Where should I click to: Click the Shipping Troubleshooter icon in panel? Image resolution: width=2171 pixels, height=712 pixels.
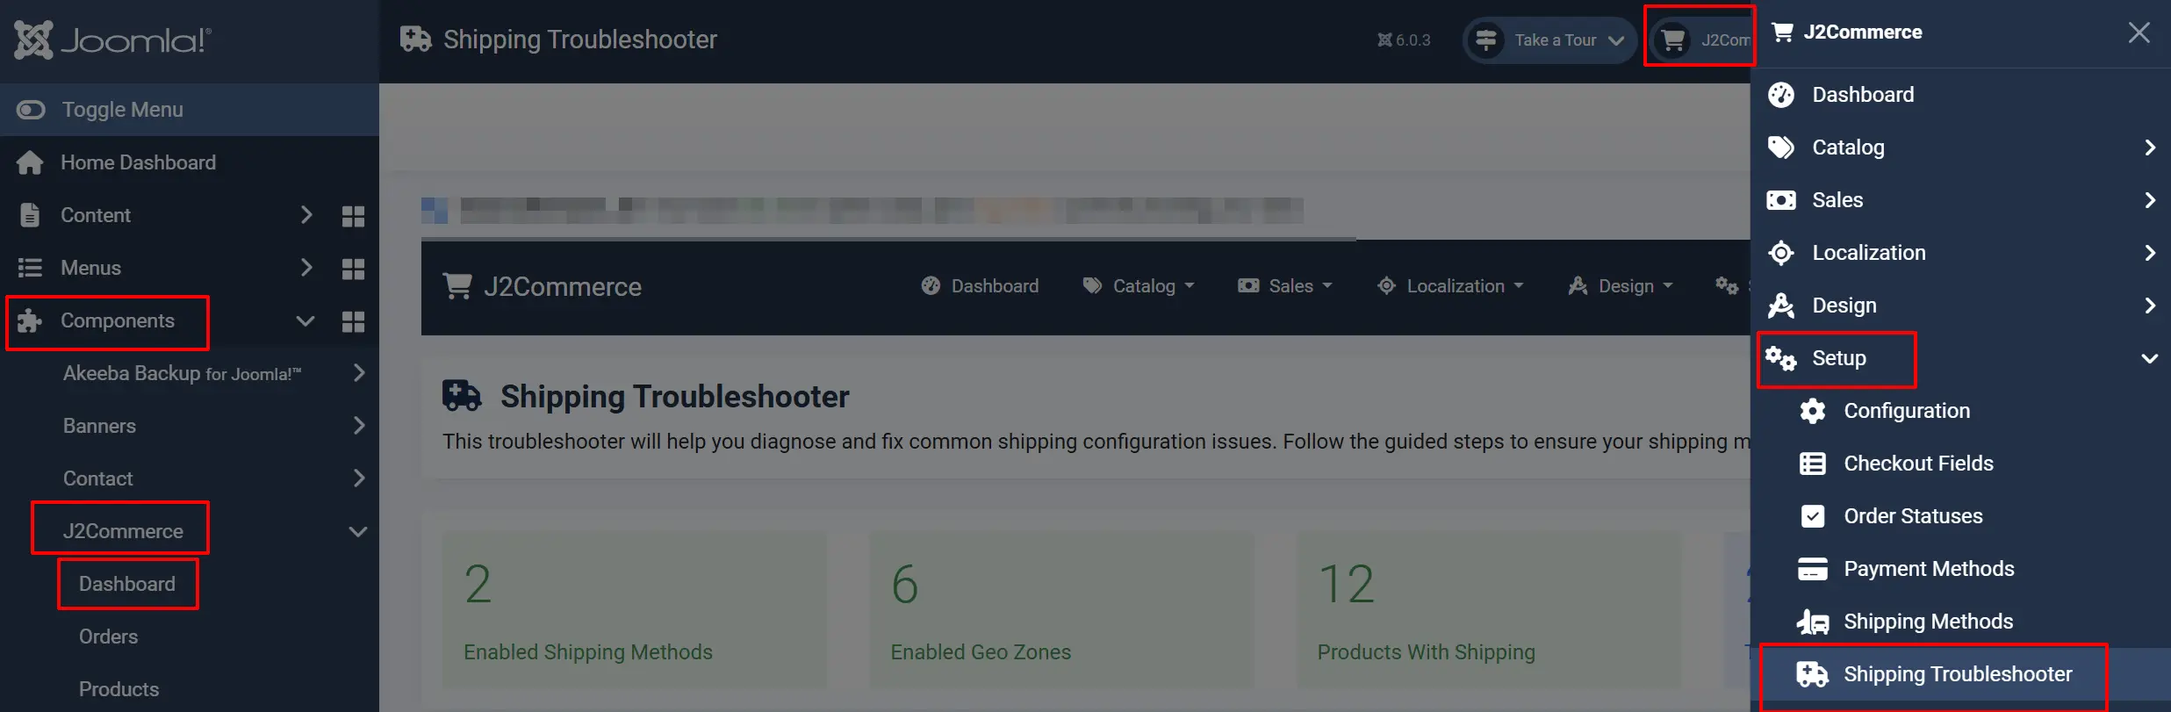click(x=1813, y=674)
